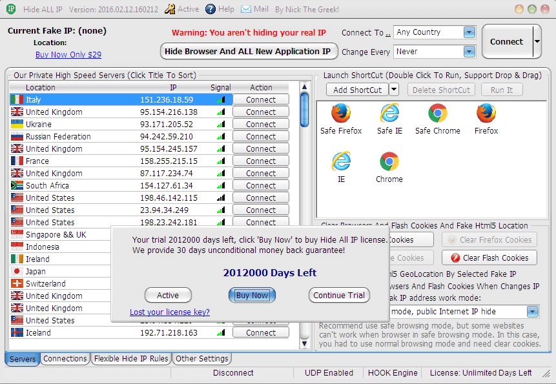Connect to the France server 158.255.215.15
This screenshot has width=556, height=384.
pyautogui.click(x=261, y=161)
